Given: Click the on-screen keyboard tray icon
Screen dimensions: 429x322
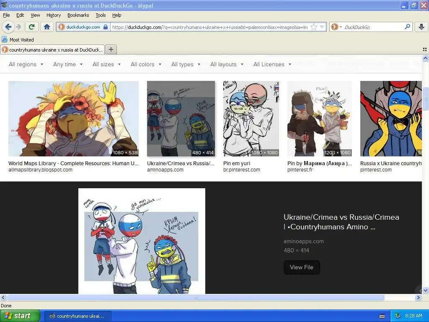Looking at the screenshot, I should (382, 316).
